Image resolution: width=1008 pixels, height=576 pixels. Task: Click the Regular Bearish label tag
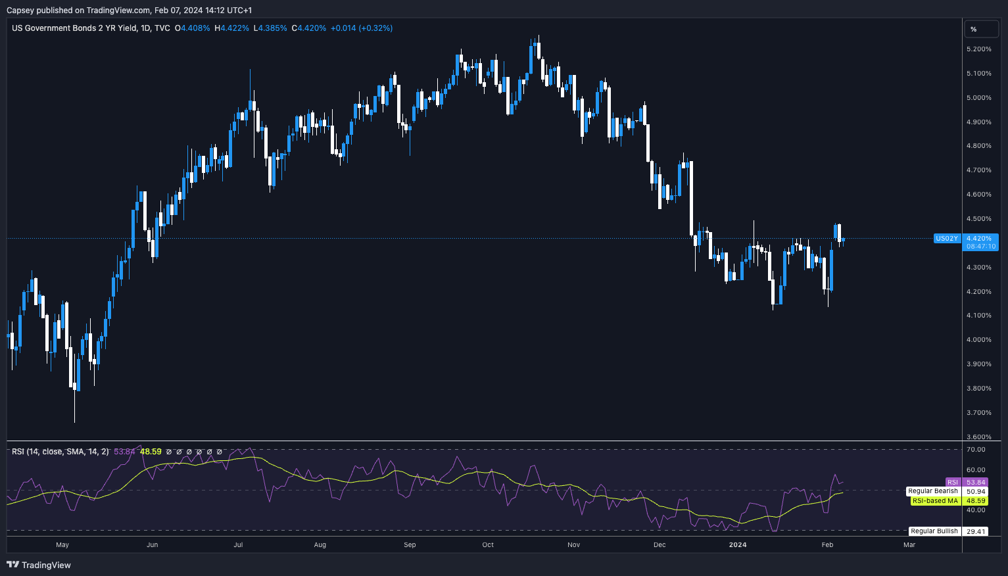coord(932,491)
